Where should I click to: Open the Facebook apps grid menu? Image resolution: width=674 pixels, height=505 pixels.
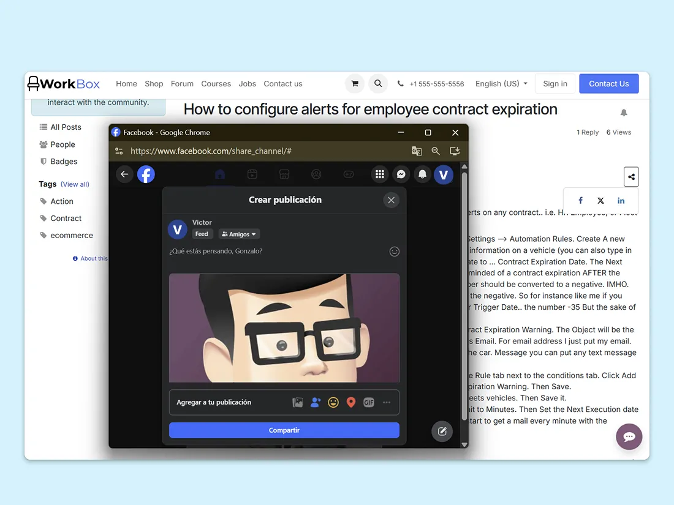pyautogui.click(x=380, y=174)
